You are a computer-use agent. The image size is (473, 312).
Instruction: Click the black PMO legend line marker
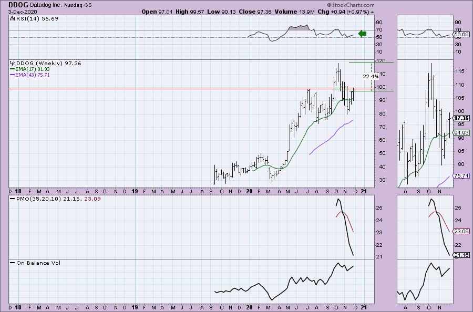click(13, 199)
